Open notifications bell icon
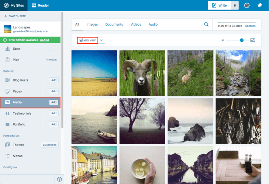Screen dimensions: 269x184 pos(259,6)
